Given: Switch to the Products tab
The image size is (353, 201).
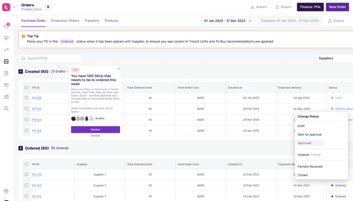Looking at the screenshot, I should click(x=111, y=21).
